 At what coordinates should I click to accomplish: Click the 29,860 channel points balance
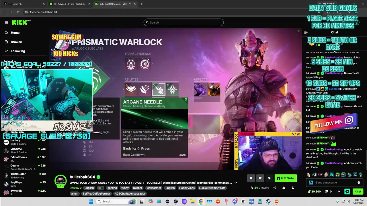click(x=314, y=192)
